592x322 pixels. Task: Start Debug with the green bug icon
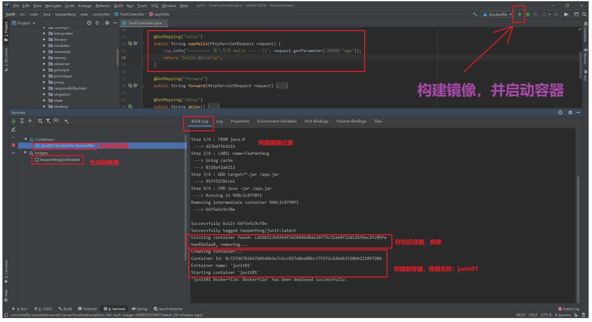point(528,14)
